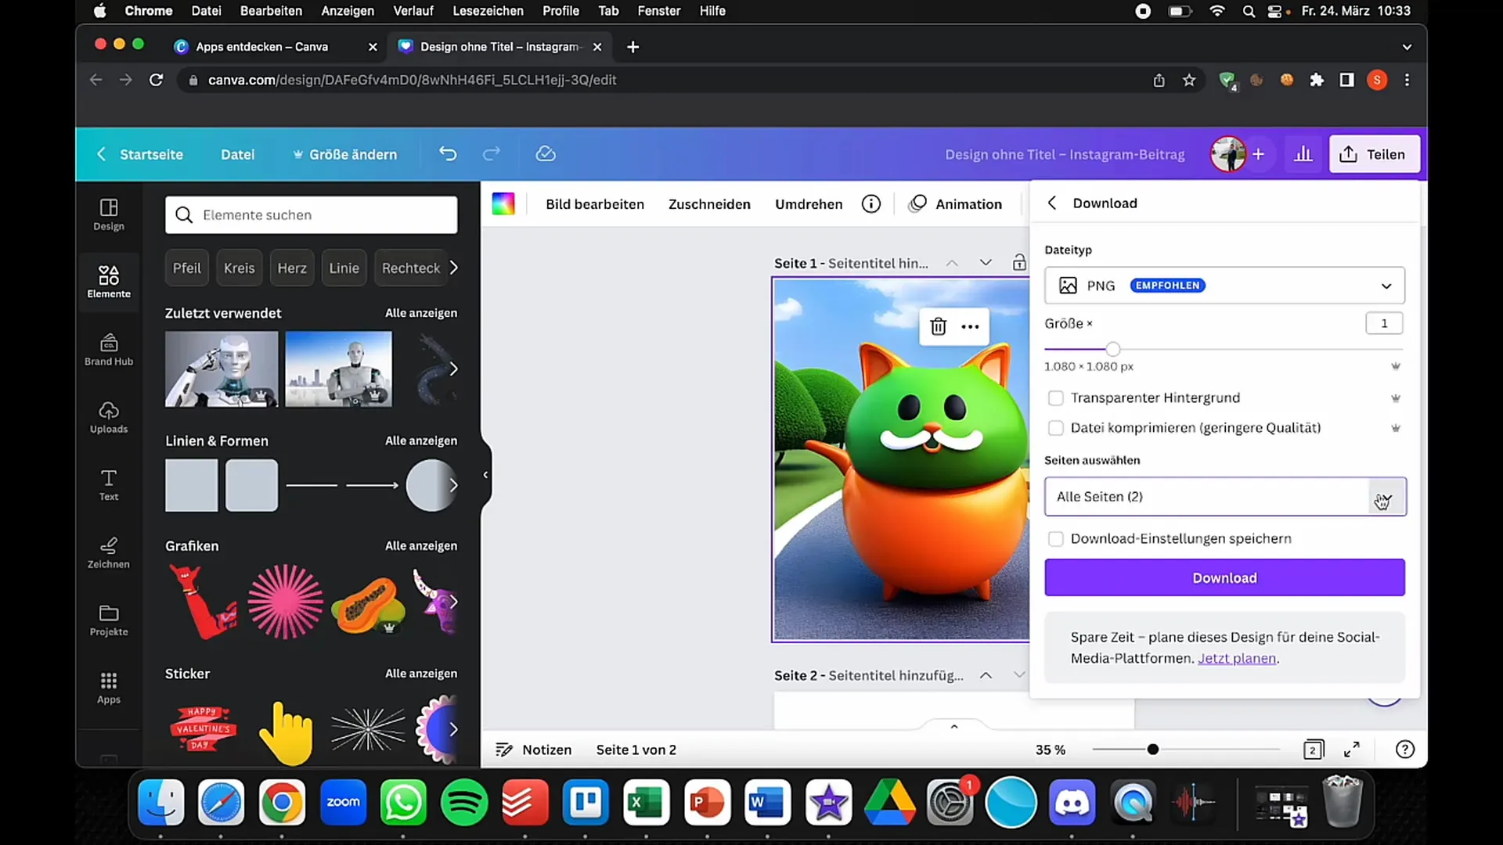1503x845 pixels.
Task: Move page 2 up with chevron
Action: 986,675
